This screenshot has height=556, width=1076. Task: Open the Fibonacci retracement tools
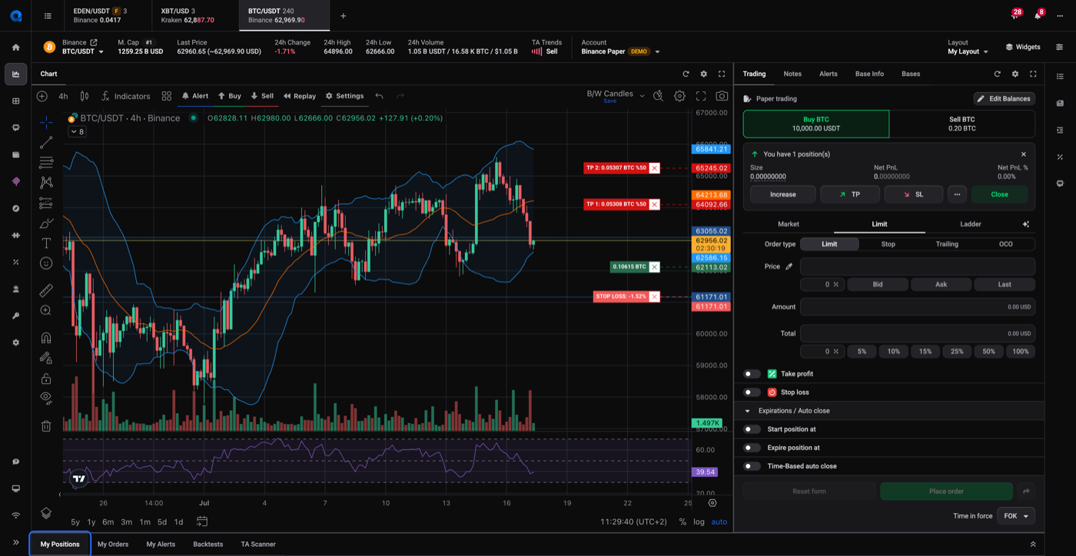tap(46, 163)
